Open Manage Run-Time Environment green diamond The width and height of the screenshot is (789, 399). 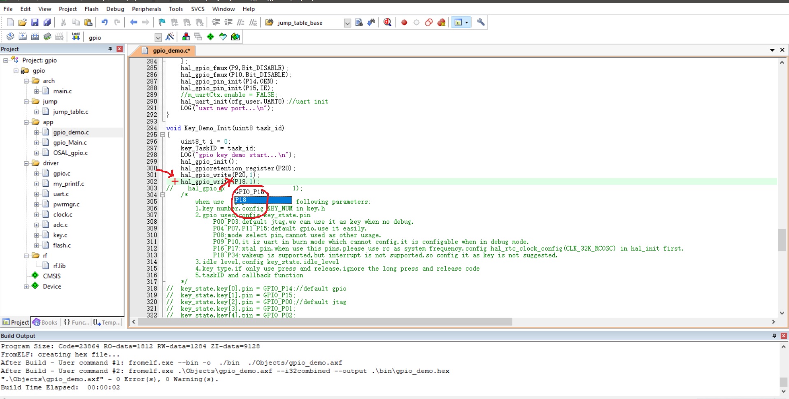pos(211,37)
